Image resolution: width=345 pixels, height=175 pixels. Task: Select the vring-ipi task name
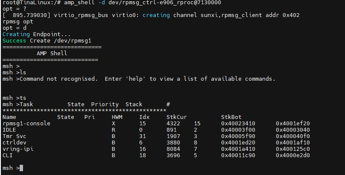(18, 149)
